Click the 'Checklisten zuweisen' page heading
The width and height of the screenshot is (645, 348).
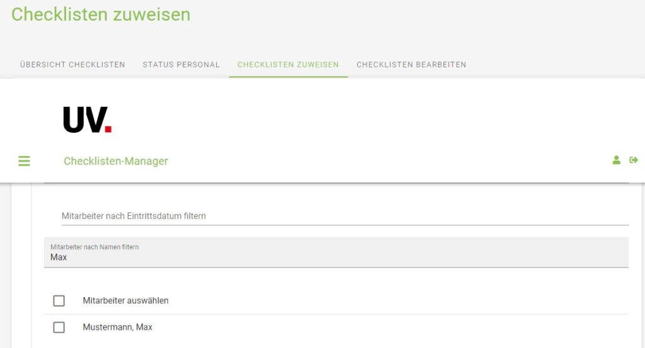[101, 14]
